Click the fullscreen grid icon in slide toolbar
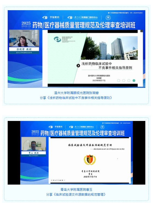 (58, 180)
